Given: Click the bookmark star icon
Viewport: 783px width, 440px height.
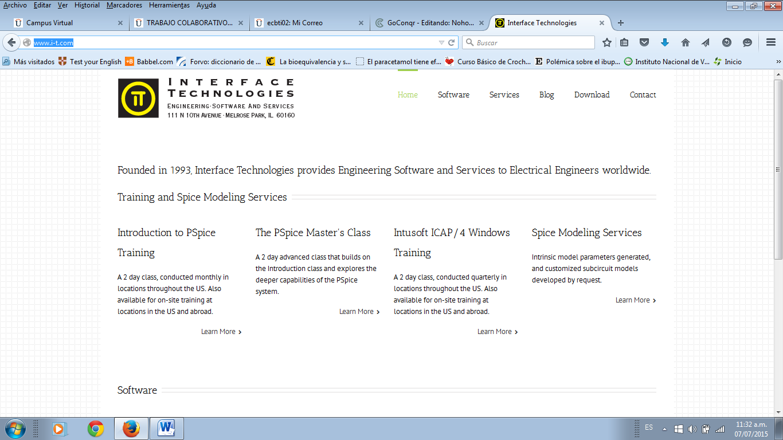Looking at the screenshot, I should (607, 42).
